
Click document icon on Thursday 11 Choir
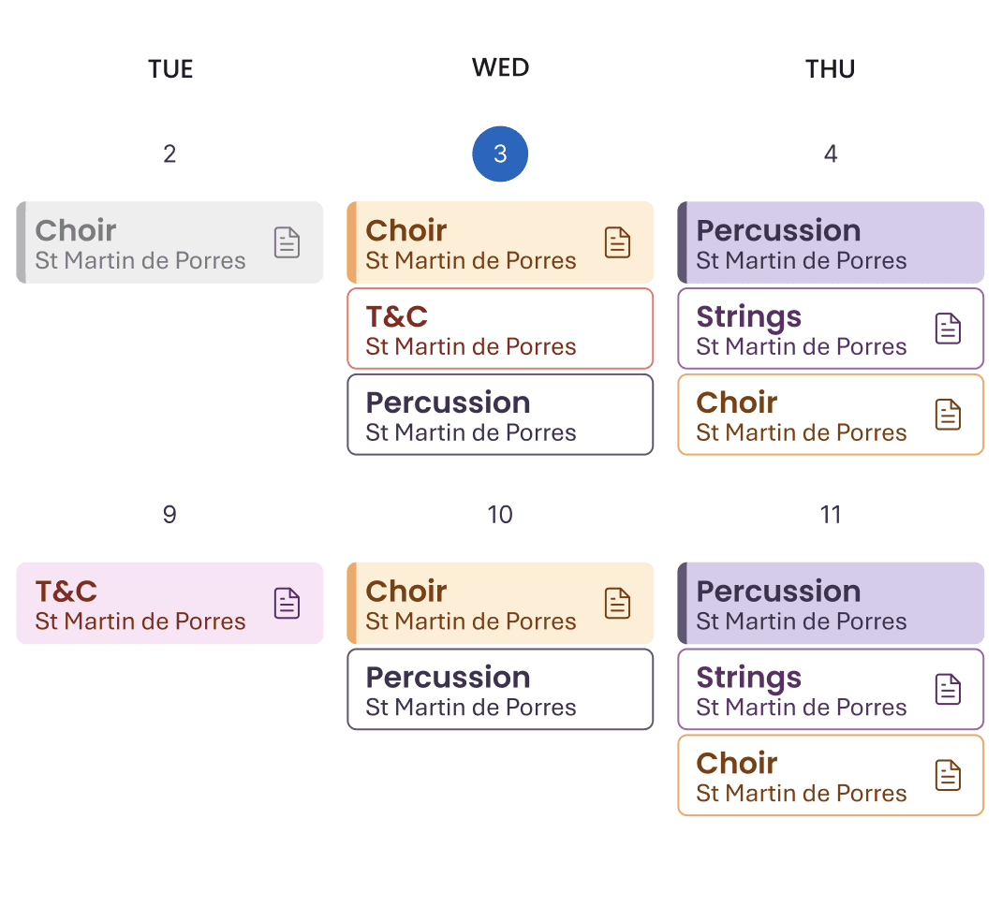[948, 775]
